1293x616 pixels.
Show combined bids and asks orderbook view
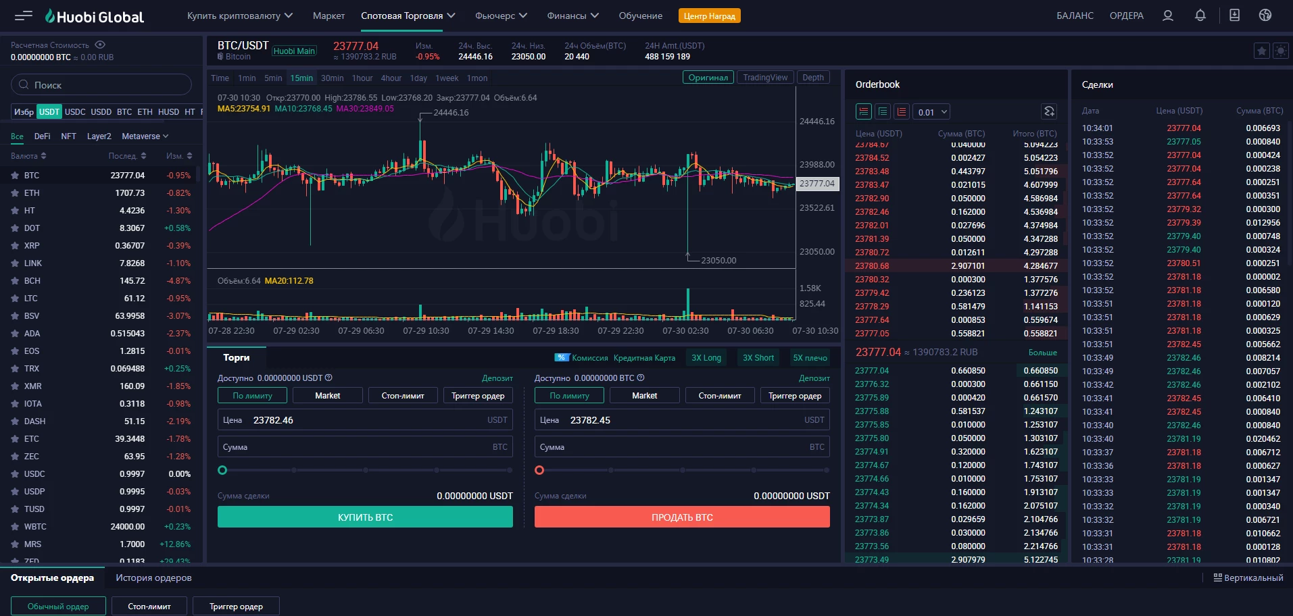pos(864,112)
